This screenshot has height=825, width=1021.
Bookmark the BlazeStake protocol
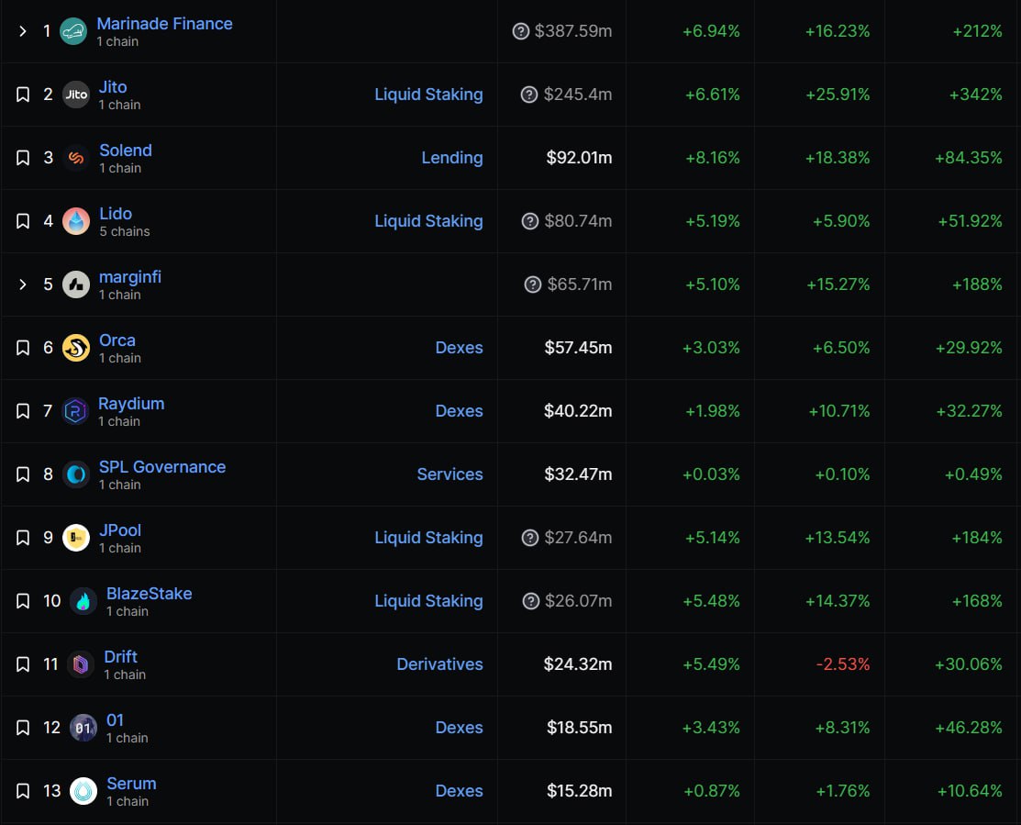(23, 600)
